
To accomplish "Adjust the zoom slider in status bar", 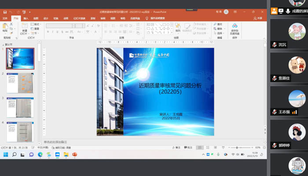I will click(238, 148).
